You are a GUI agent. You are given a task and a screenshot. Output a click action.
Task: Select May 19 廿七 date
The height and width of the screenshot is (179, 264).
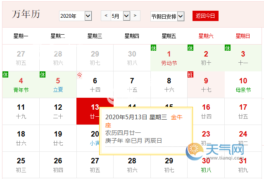pos(58,138)
